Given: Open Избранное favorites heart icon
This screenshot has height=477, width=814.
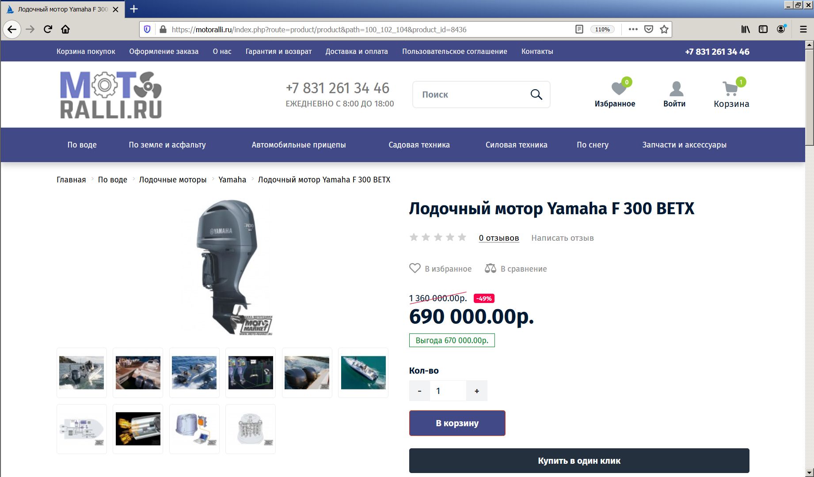Looking at the screenshot, I should pos(618,88).
